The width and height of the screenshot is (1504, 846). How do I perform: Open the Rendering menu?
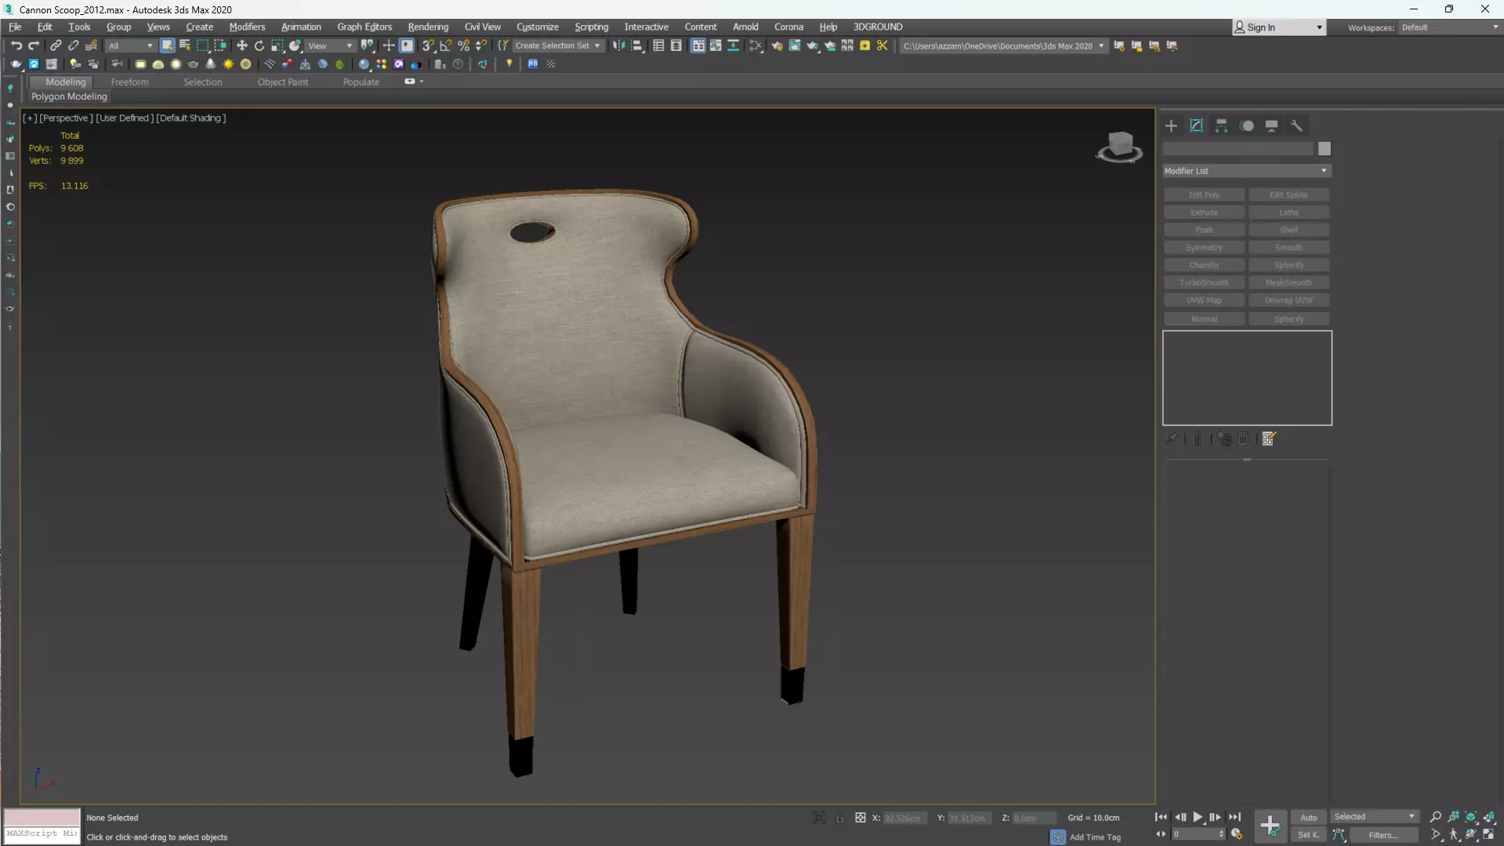click(428, 27)
